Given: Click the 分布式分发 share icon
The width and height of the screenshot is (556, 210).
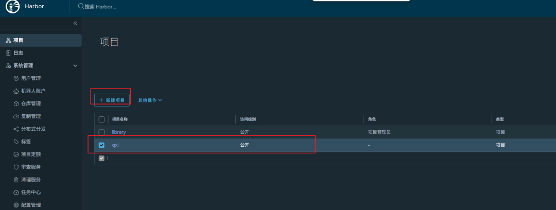Looking at the screenshot, I should tap(16, 129).
